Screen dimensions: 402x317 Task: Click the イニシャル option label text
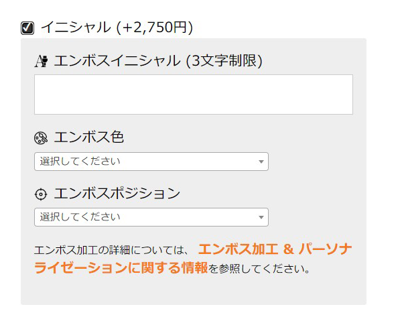(x=76, y=27)
